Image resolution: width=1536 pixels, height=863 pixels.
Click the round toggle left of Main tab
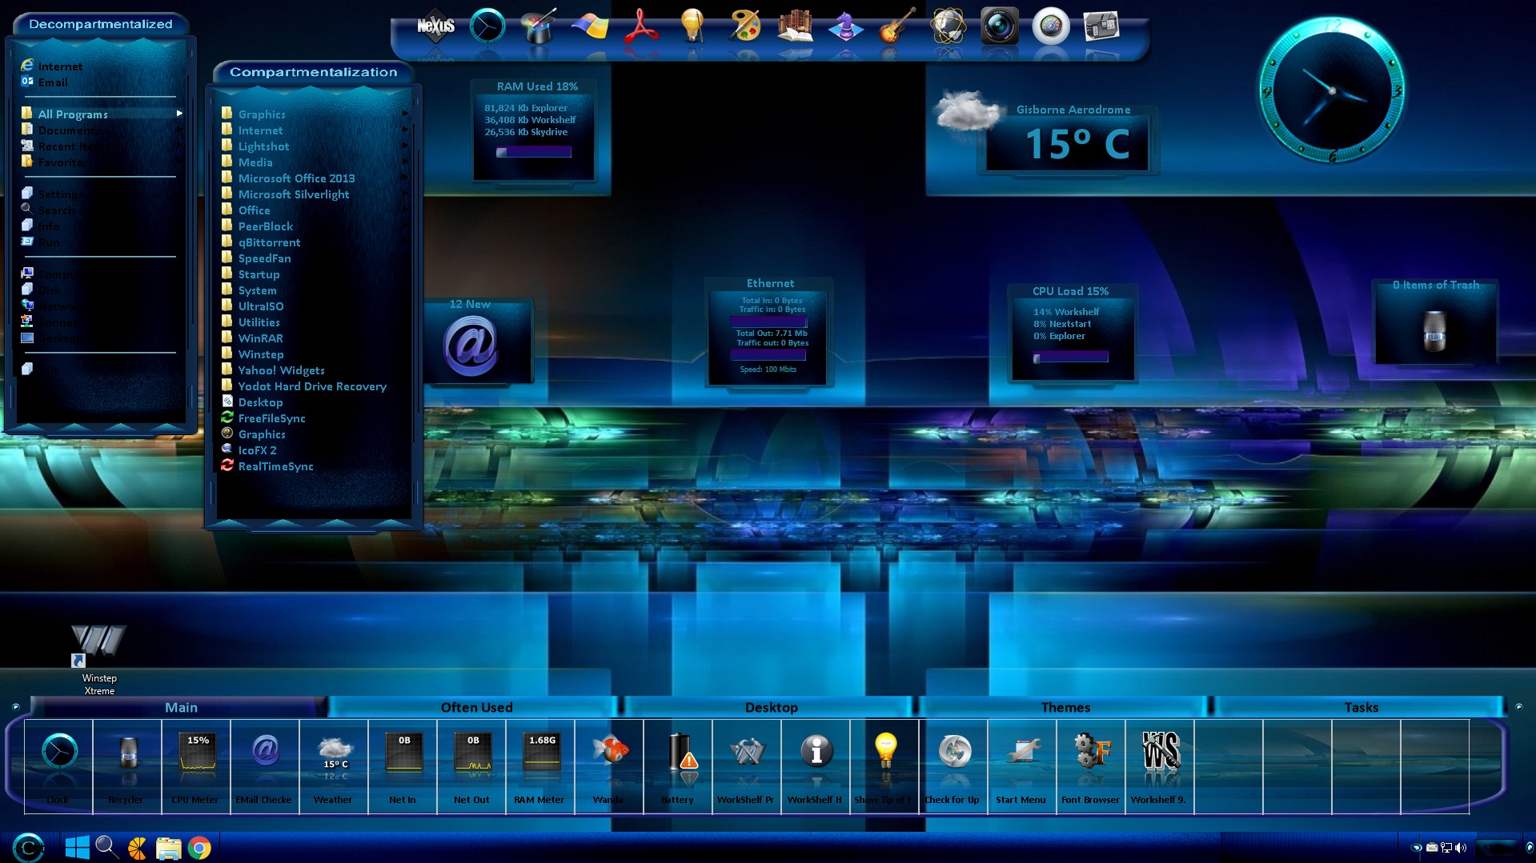click(16, 707)
